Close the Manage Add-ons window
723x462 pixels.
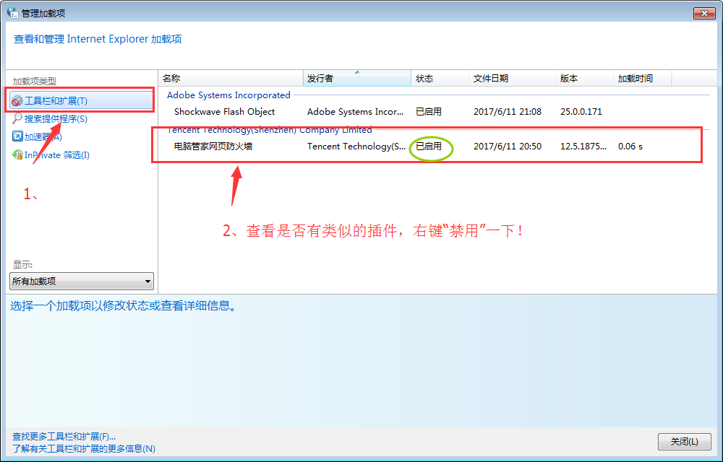pyautogui.click(x=703, y=13)
